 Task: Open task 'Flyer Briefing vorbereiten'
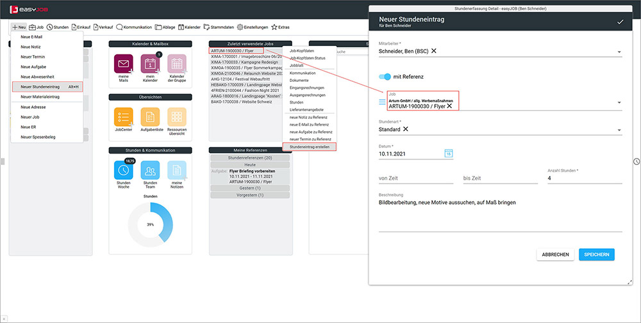(252, 171)
